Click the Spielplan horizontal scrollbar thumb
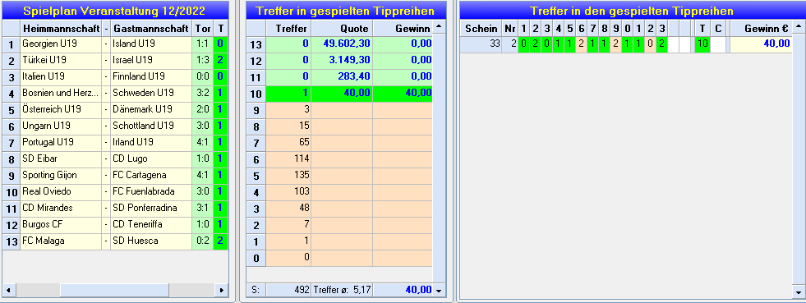This screenshot has height=303, width=806. (x=114, y=290)
